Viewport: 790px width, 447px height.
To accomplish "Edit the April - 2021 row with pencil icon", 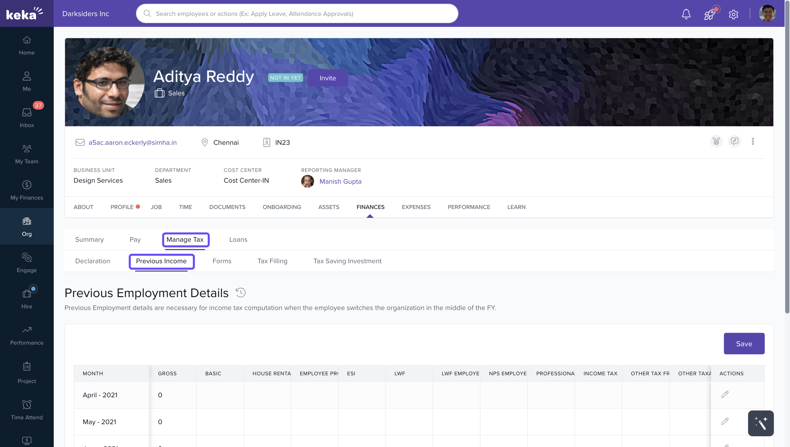I will pos(725,395).
